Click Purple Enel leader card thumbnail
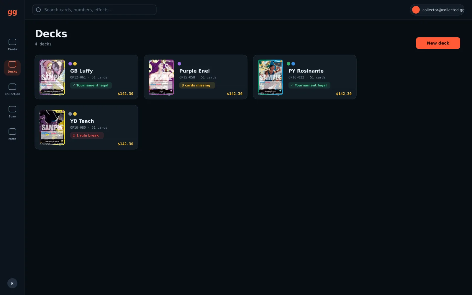 coord(161,77)
